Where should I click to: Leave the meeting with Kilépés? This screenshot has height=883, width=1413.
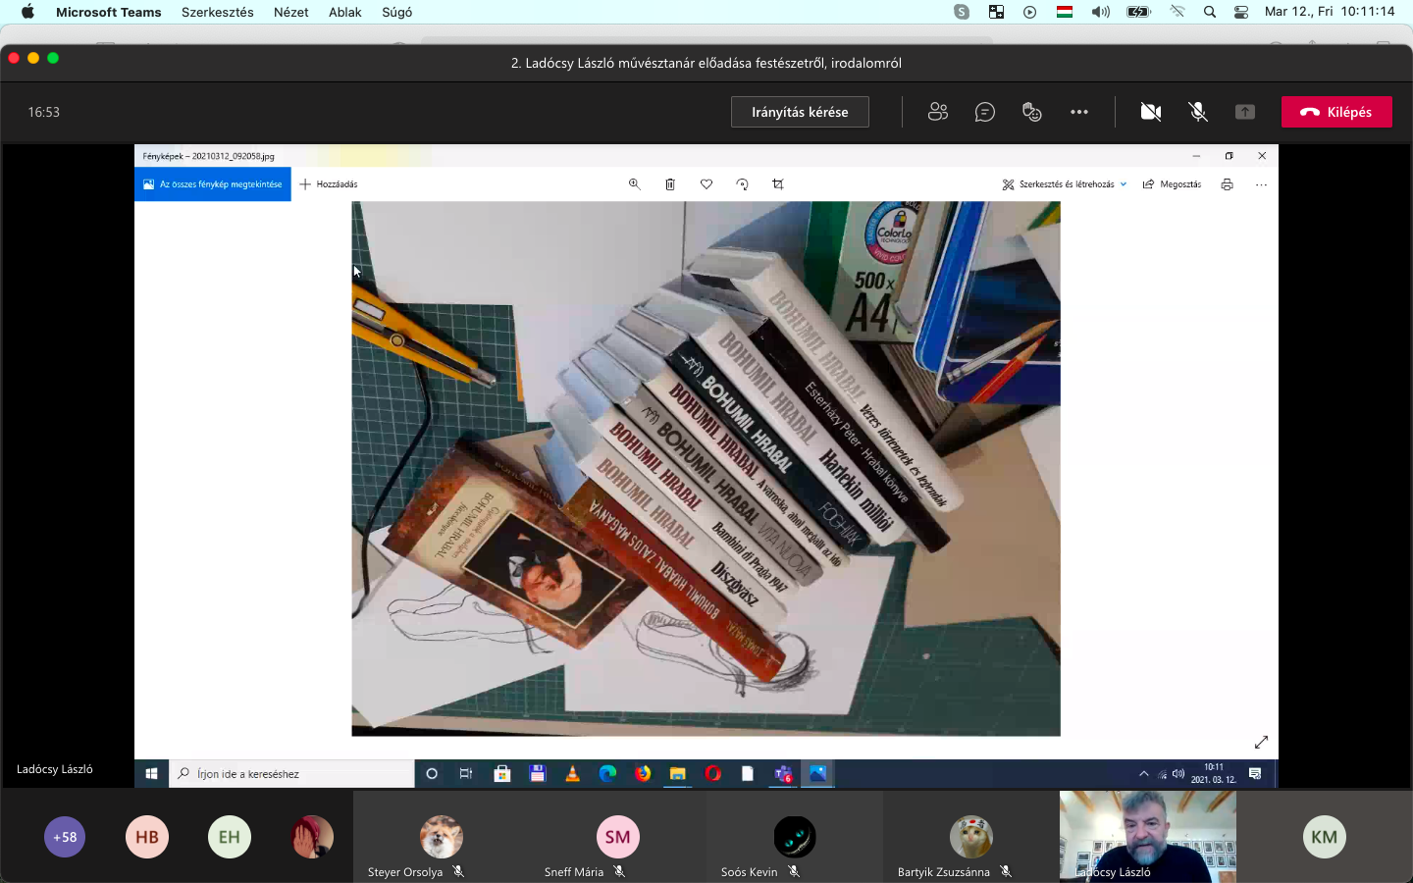tap(1336, 112)
